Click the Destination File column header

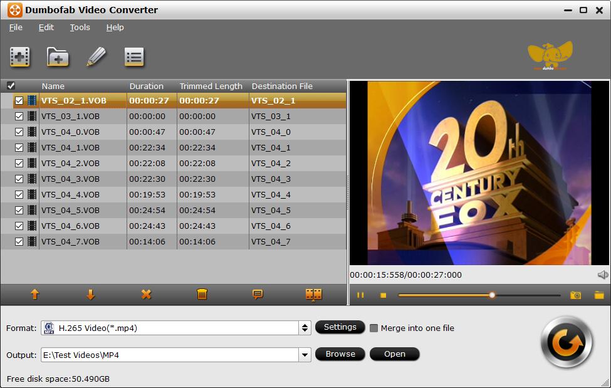click(x=282, y=86)
